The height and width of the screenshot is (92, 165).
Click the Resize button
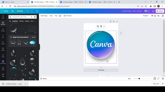(x=20, y=11)
